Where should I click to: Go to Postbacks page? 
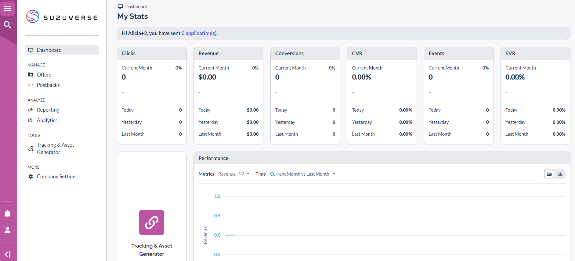coord(48,85)
